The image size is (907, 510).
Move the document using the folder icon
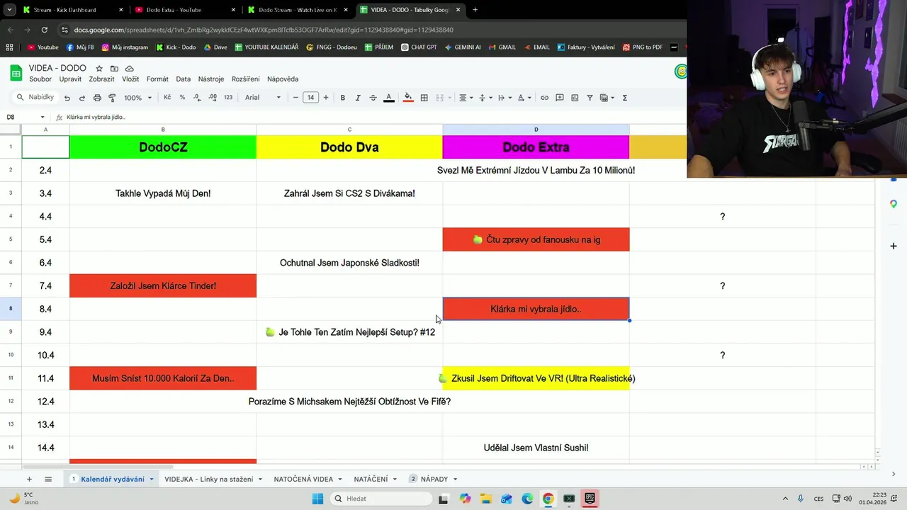[x=114, y=68]
